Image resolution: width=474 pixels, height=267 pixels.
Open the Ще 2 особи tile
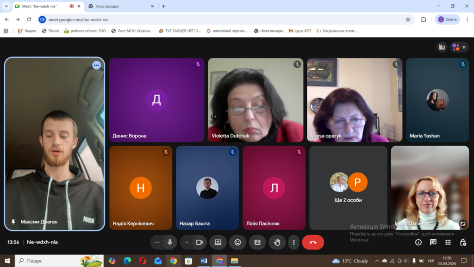pos(348,188)
